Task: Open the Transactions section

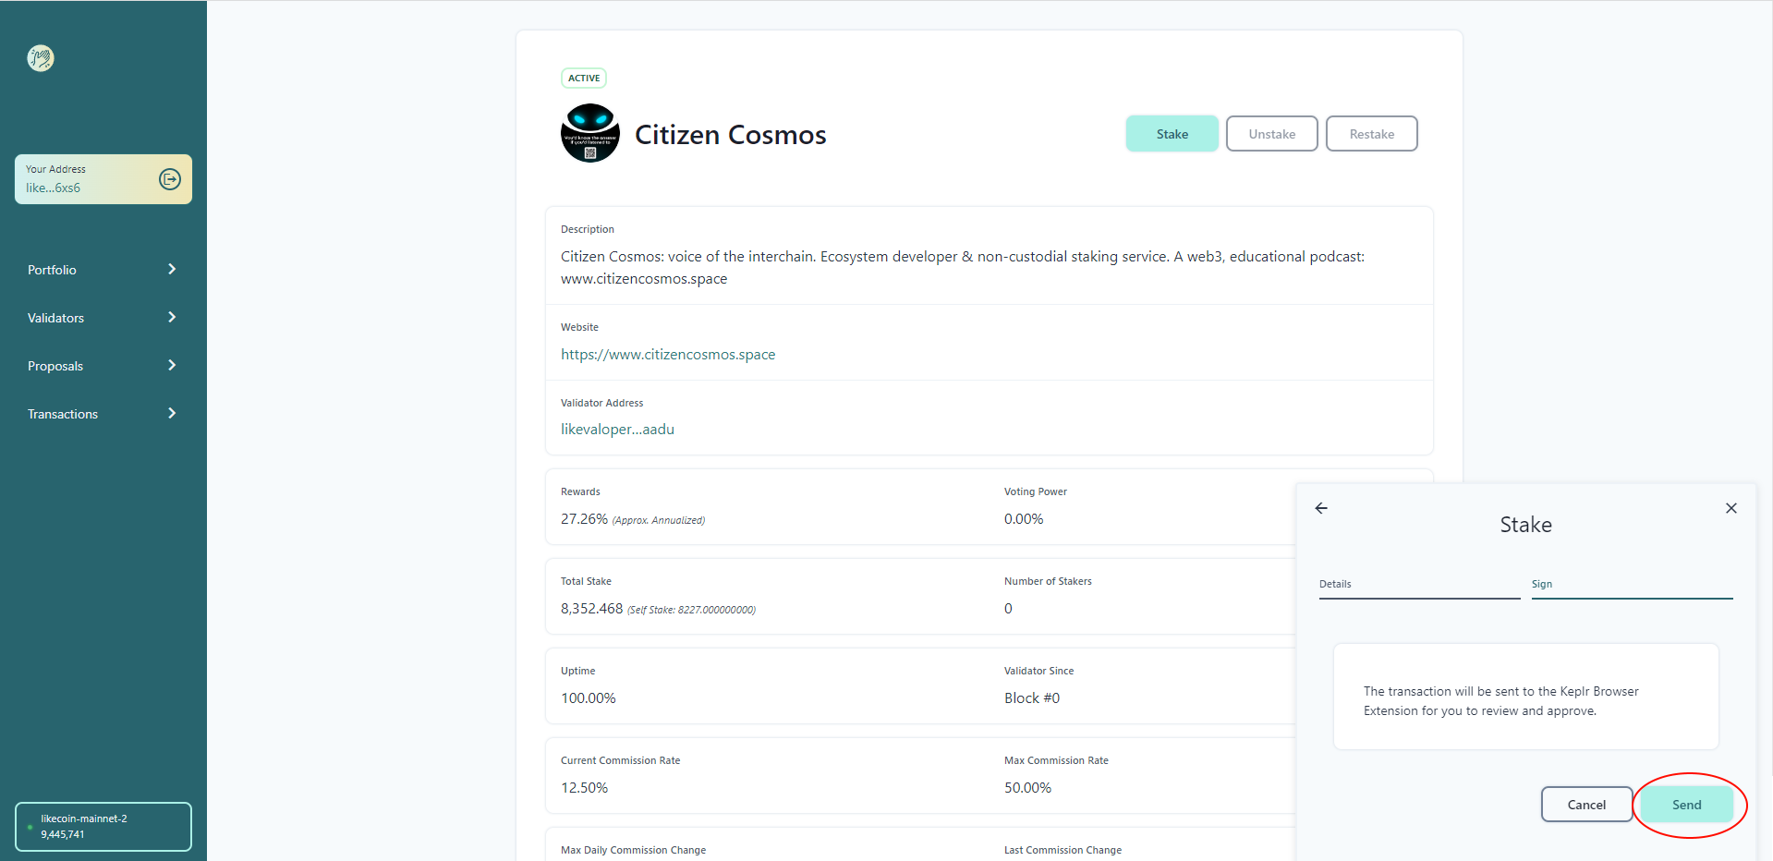Action: (x=63, y=414)
